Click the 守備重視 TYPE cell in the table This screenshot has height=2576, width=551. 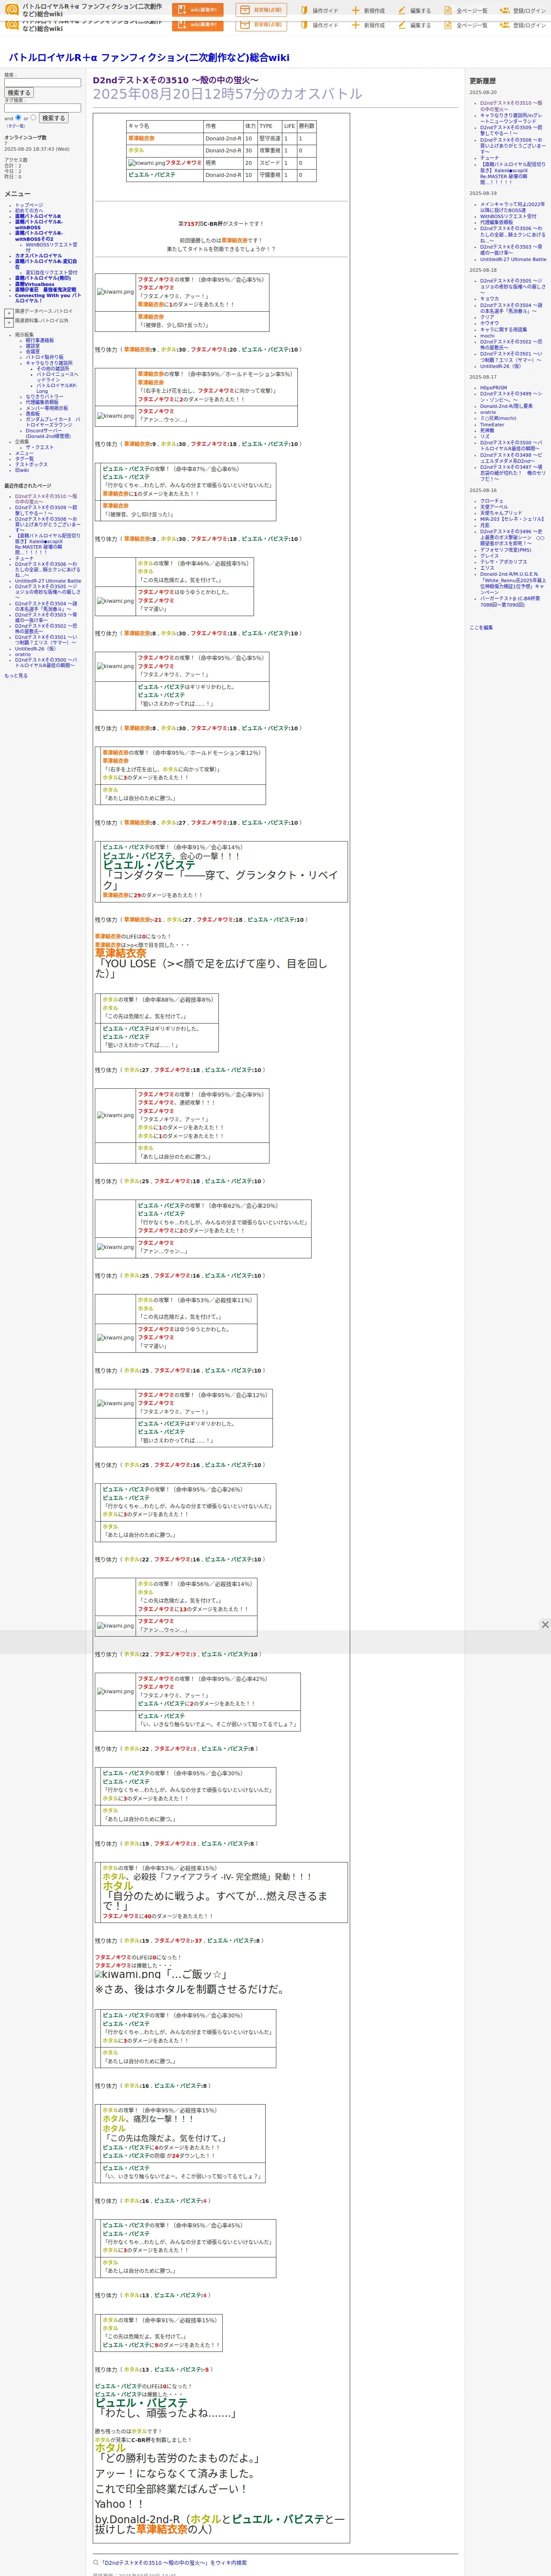[x=269, y=175]
